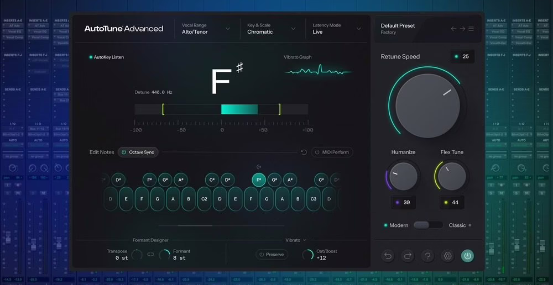Click the link icon between Transpose and Formant
This screenshot has height=285, width=553.
[x=151, y=255]
